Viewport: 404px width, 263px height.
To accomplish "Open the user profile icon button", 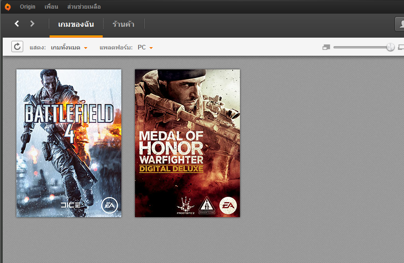I will 400,24.
